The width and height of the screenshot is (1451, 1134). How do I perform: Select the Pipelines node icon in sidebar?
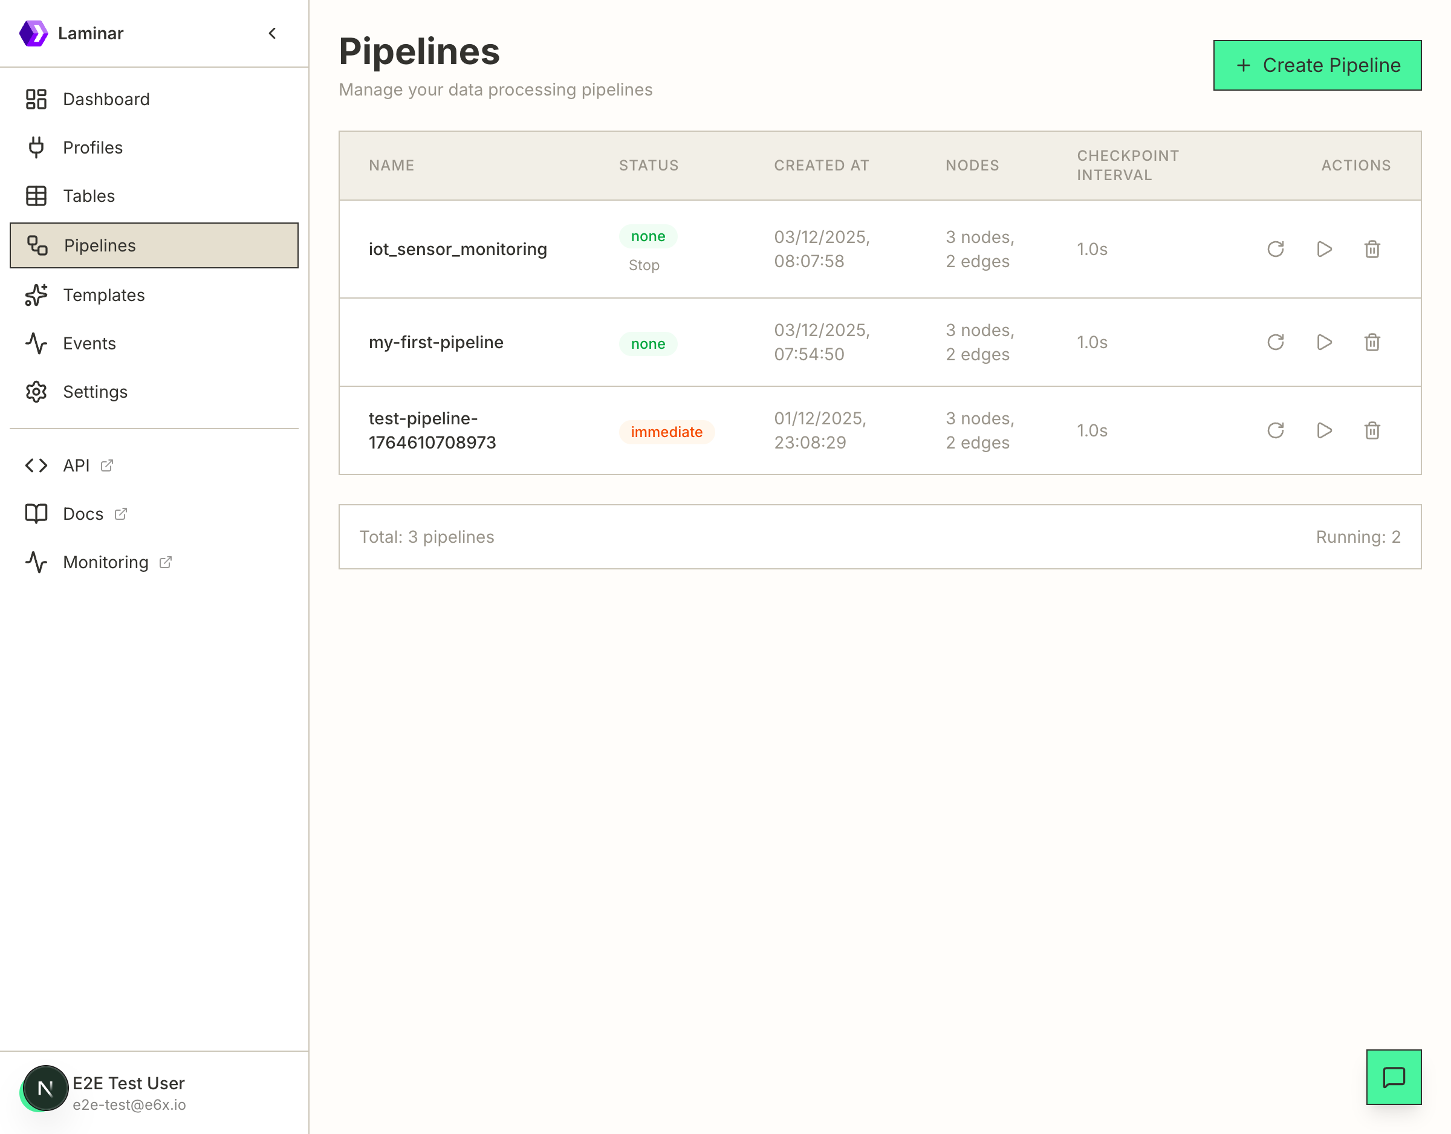[36, 245]
